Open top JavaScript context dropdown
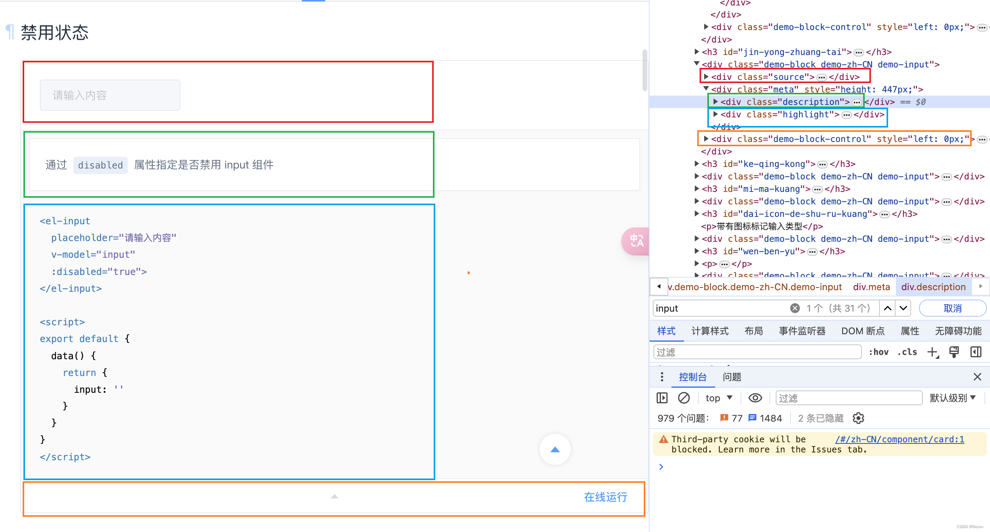990x532 pixels. 719,398
